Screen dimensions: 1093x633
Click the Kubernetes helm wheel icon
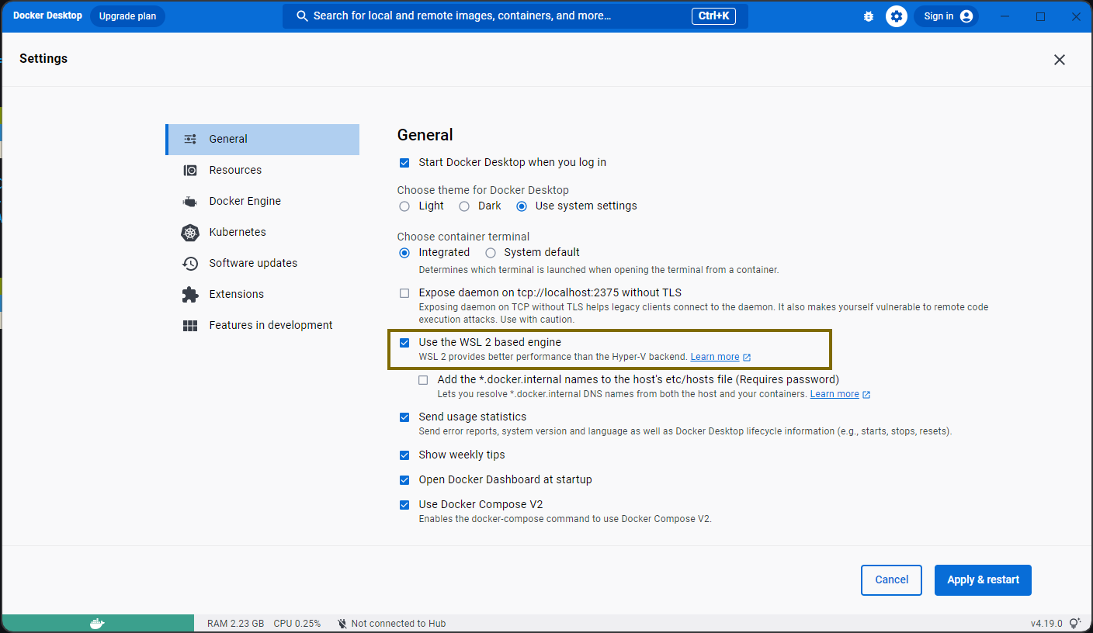[190, 233]
